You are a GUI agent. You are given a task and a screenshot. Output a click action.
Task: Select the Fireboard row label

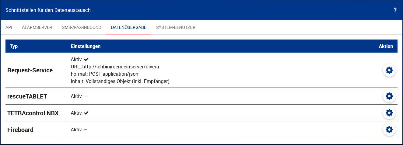pyautogui.click(x=20, y=130)
